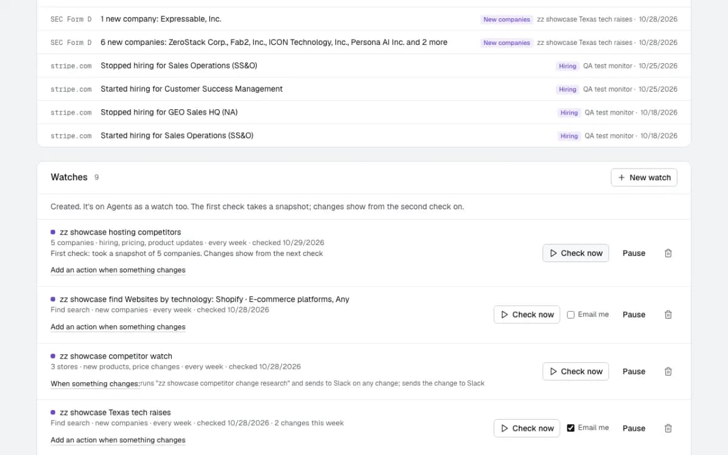
Task: Open zz showcase hosting competitors title
Action: pyautogui.click(x=120, y=232)
